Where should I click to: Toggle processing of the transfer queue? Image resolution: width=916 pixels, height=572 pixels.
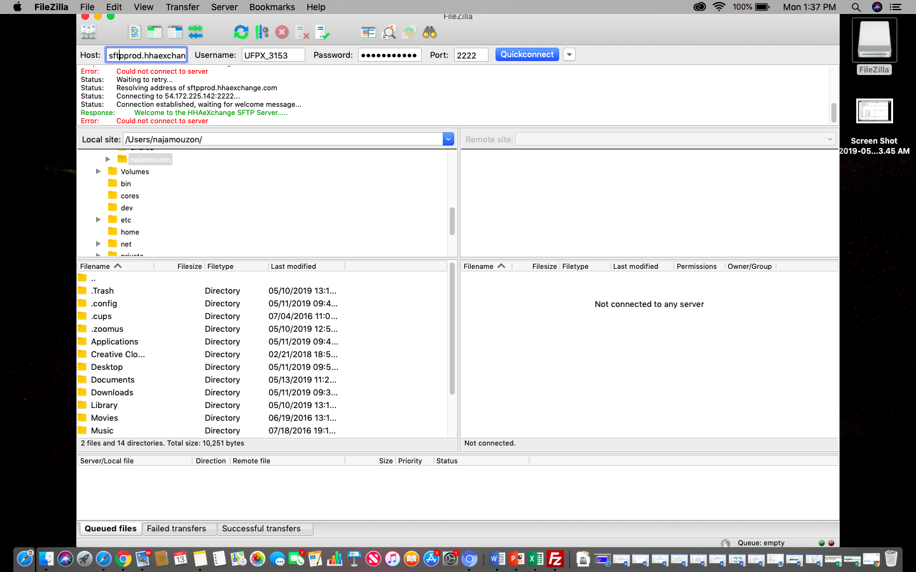tap(261, 32)
